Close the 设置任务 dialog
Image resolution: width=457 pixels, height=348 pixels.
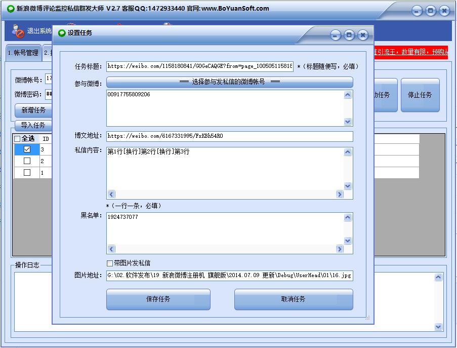[363, 35]
